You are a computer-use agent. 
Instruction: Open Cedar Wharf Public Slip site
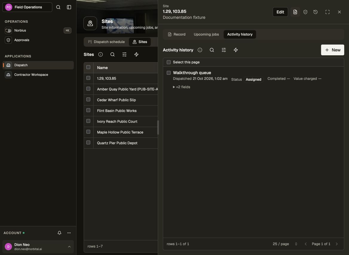point(117,100)
